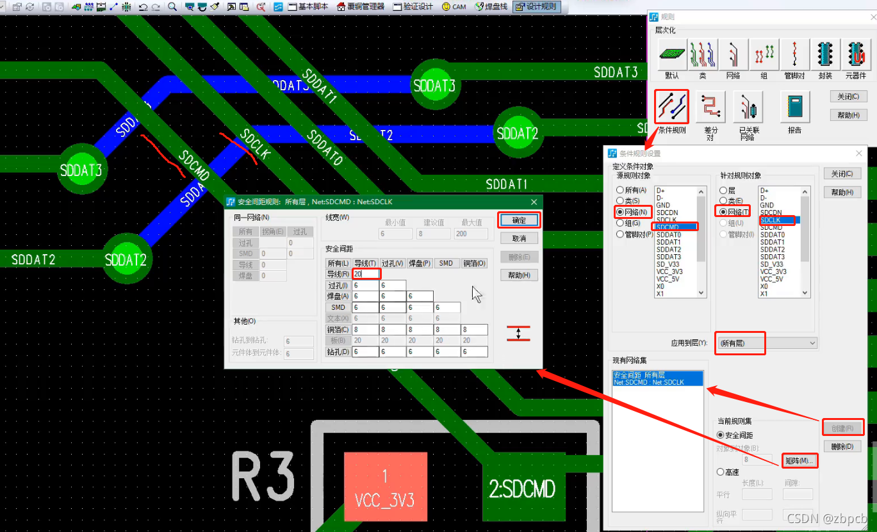The height and width of the screenshot is (532, 877).
Task: Open the 默认 default rules icon
Action: tap(671, 55)
